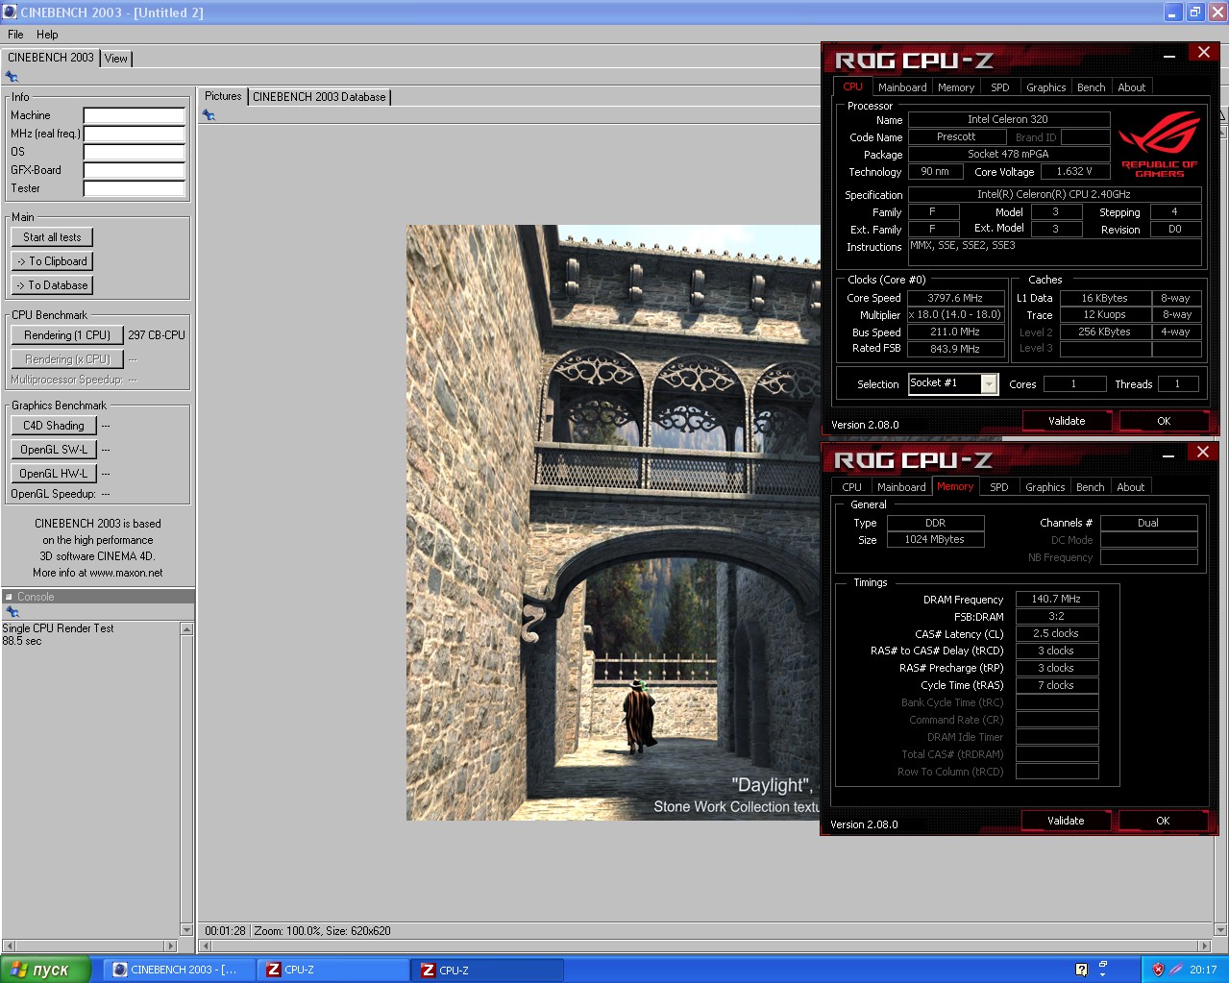1229x983 pixels.
Task: Open the Start (пуск) menu
Action: point(45,970)
